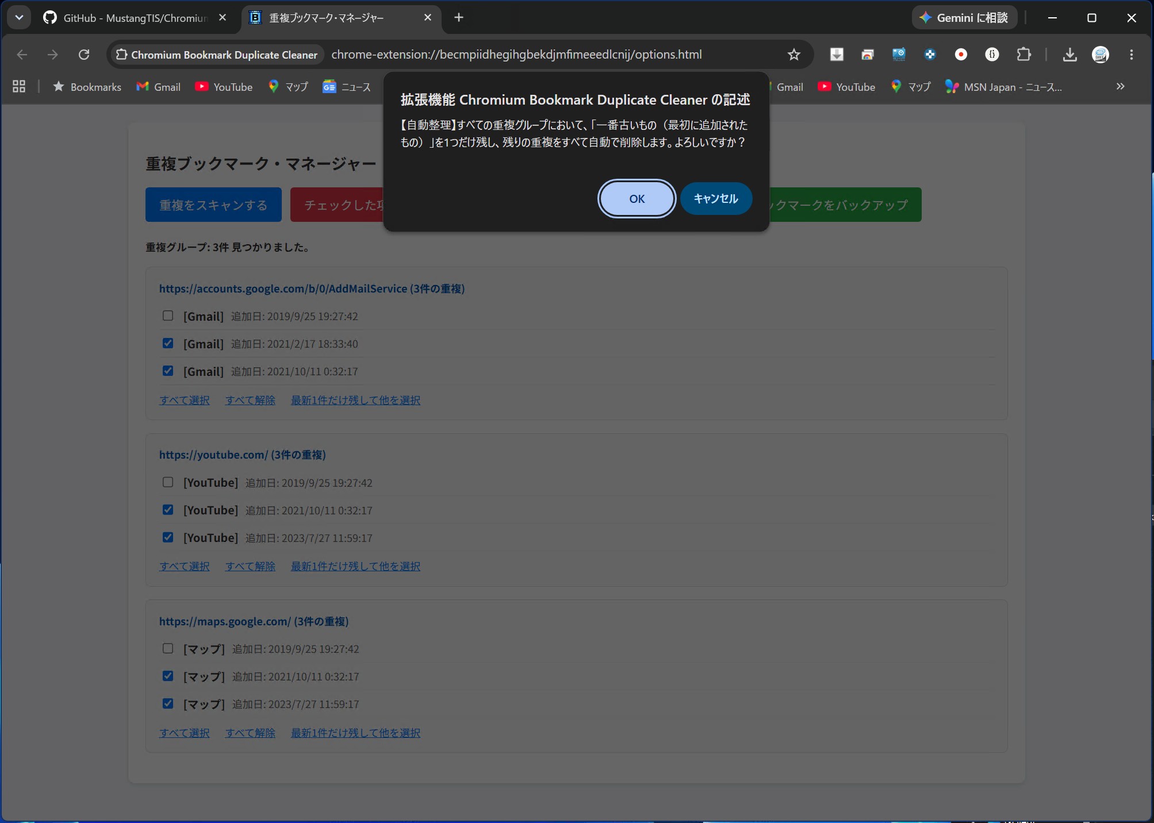Uncheck the マップ entry added 2023/7/27
The height and width of the screenshot is (823, 1154).
point(168,704)
